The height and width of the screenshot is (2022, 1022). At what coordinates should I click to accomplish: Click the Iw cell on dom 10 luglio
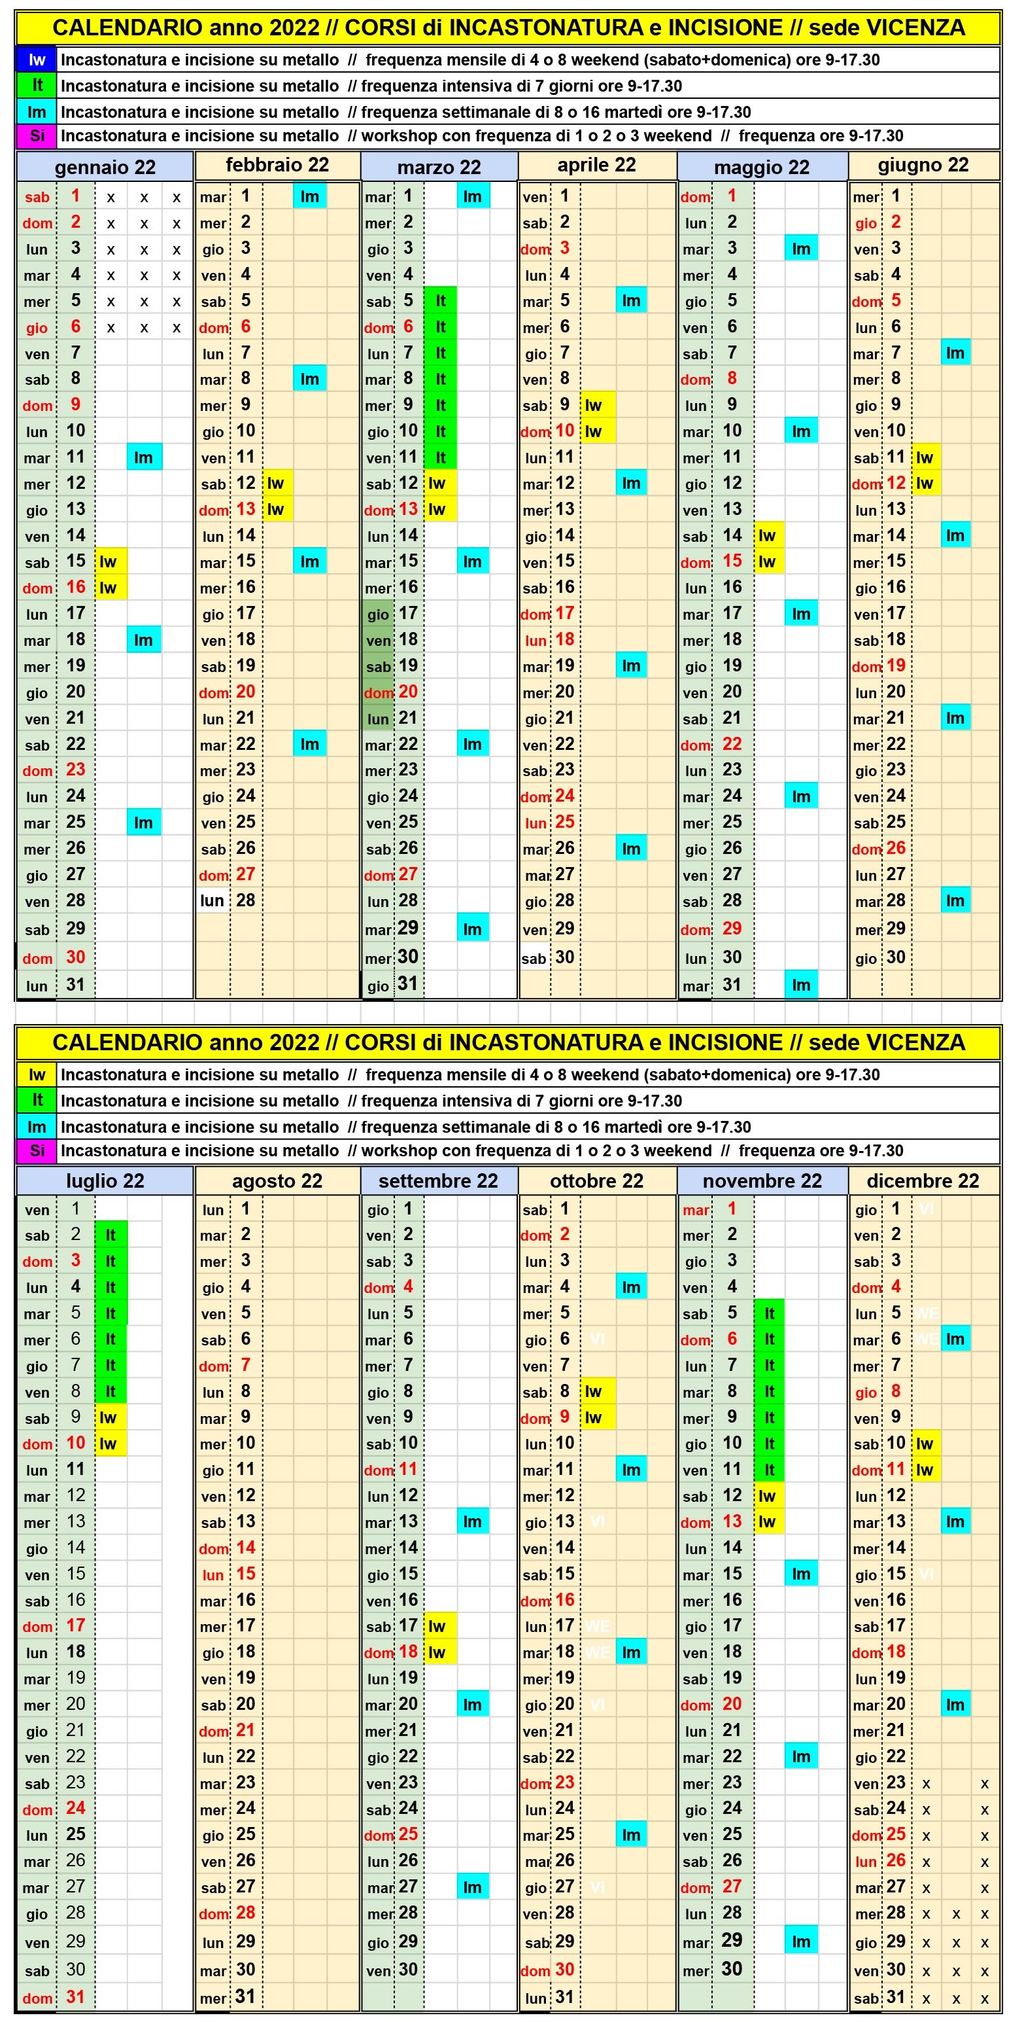pos(111,1444)
